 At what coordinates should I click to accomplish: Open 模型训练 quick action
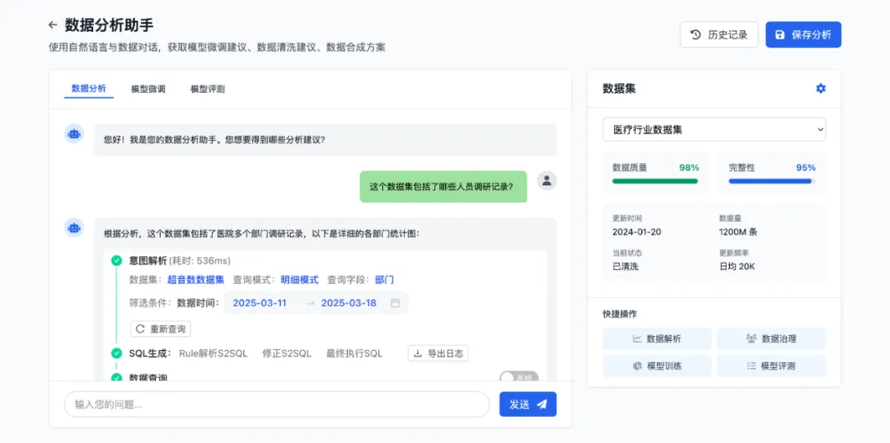tap(658, 366)
